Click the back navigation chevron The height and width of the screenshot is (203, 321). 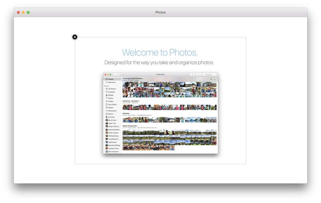[x=115, y=74]
